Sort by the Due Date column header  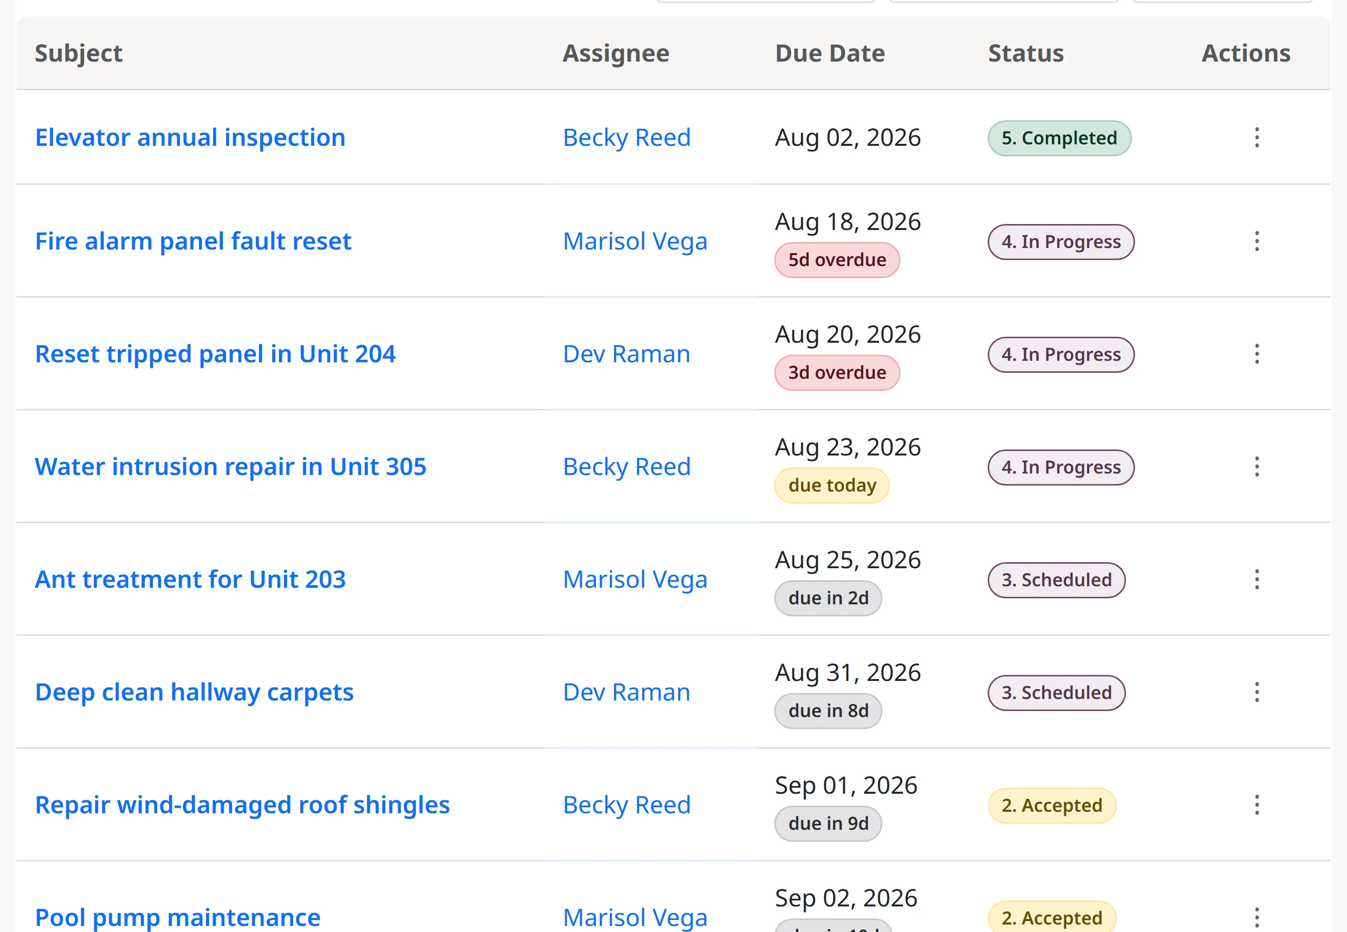tap(830, 54)
